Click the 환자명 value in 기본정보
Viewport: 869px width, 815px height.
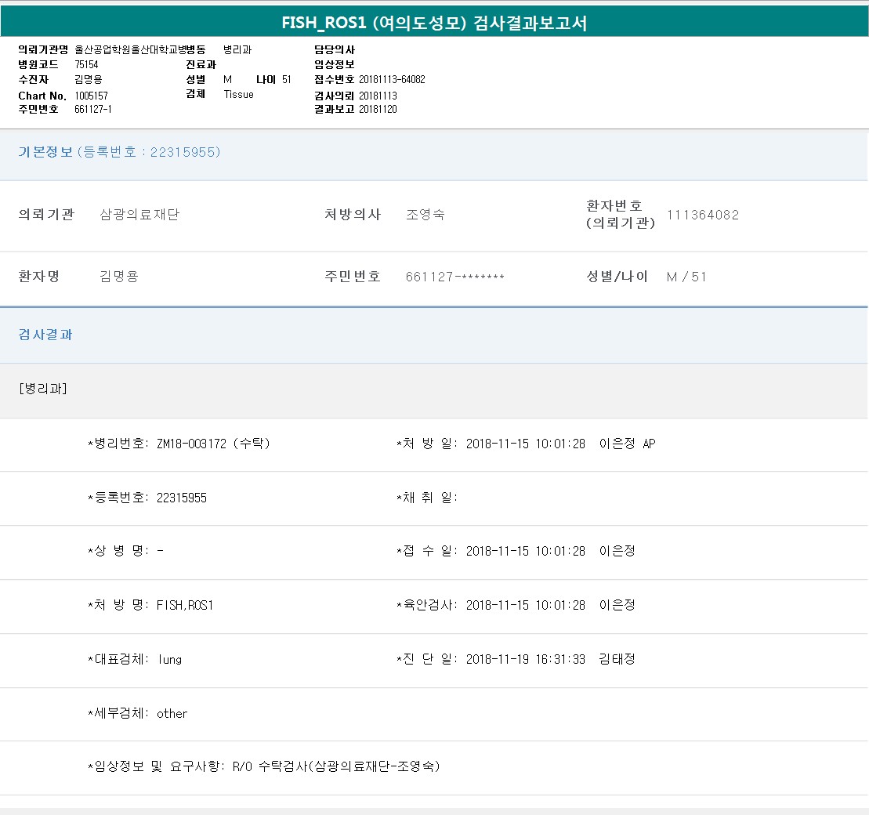pyautogui.click(x=119, y=277)
